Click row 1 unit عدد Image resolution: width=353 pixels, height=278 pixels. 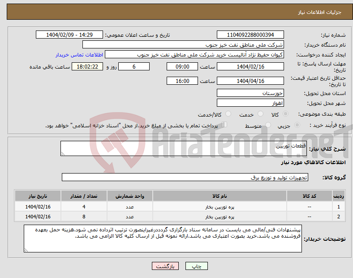[130, 207]
